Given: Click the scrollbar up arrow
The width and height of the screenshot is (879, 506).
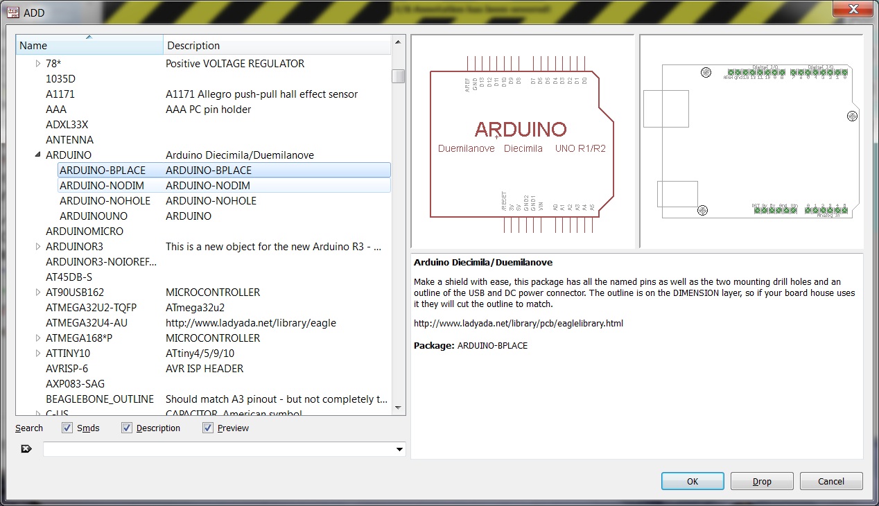Looking at the screenshot, I should click(398, 44).
